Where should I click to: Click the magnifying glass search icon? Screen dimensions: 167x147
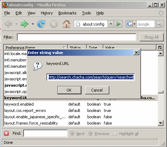click(159, 24)
